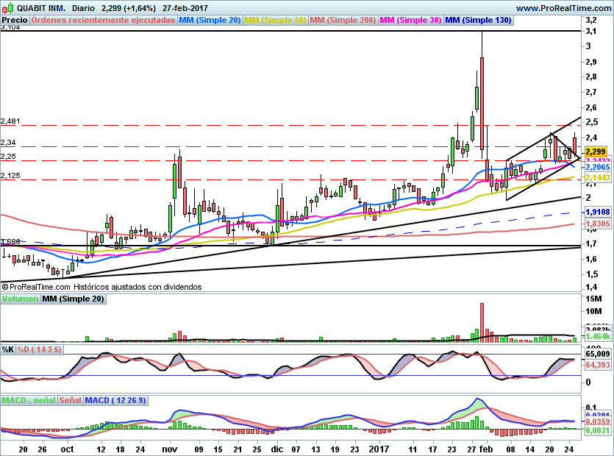Viewport: 614px width, 456px height.
Task: Click the MACD (12 26 9) label
Action: coord(115,400)
